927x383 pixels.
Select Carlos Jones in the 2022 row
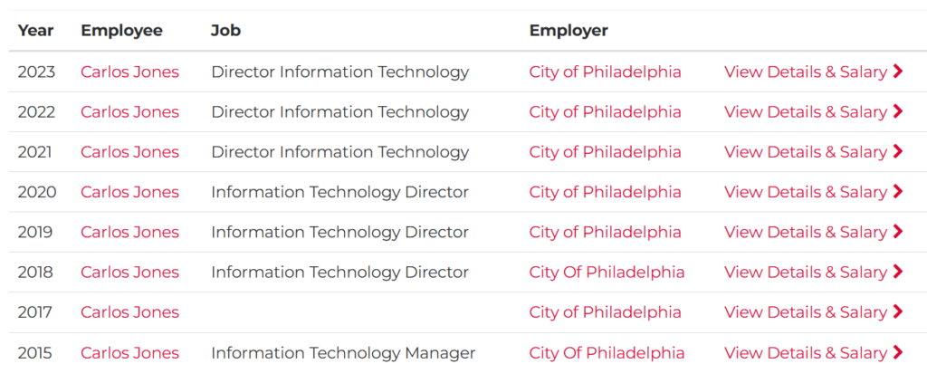click(130, 111)
